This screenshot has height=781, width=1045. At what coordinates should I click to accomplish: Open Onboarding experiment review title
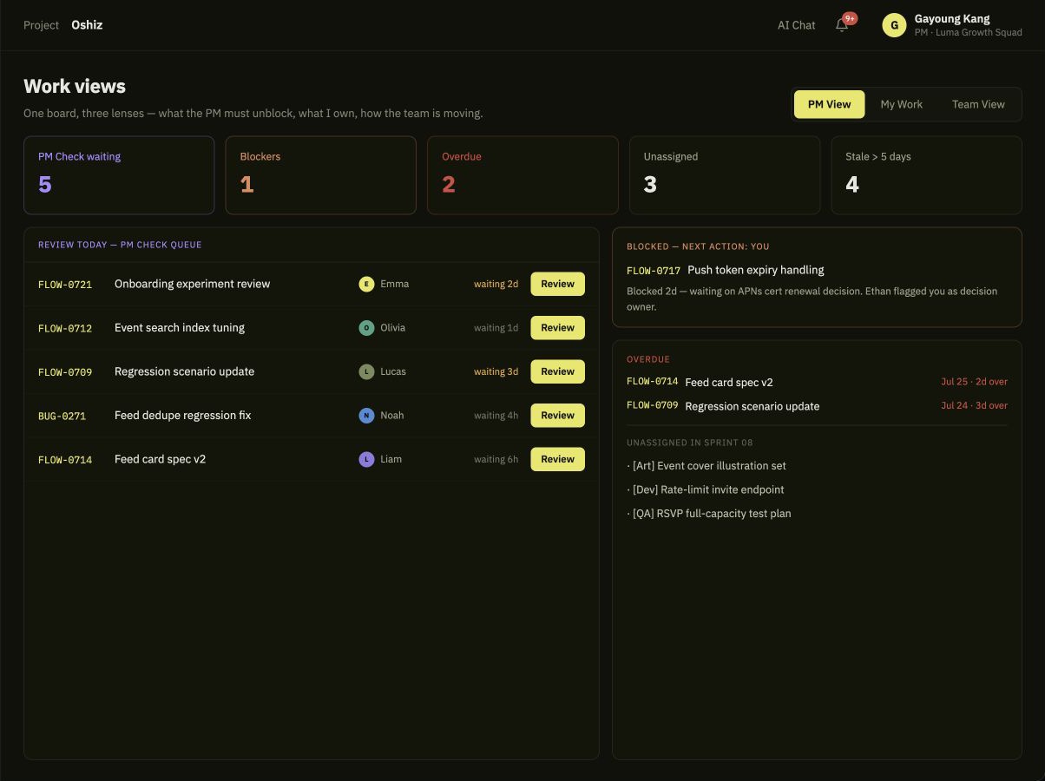pyautogui.click(x=192, y=284)
